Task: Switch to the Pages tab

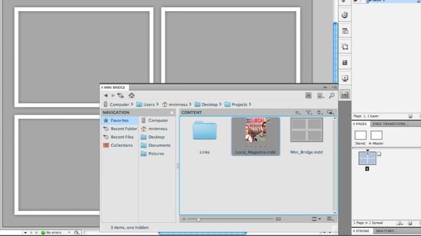Action: (360, 124)
